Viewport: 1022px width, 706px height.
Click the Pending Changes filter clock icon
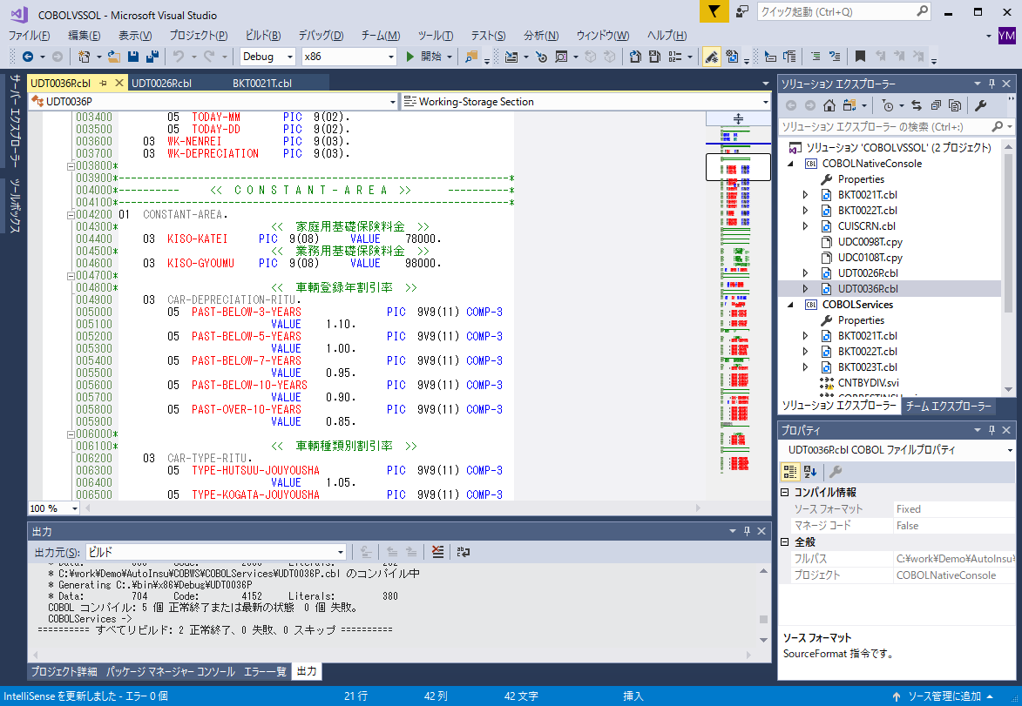click(887, 105)
